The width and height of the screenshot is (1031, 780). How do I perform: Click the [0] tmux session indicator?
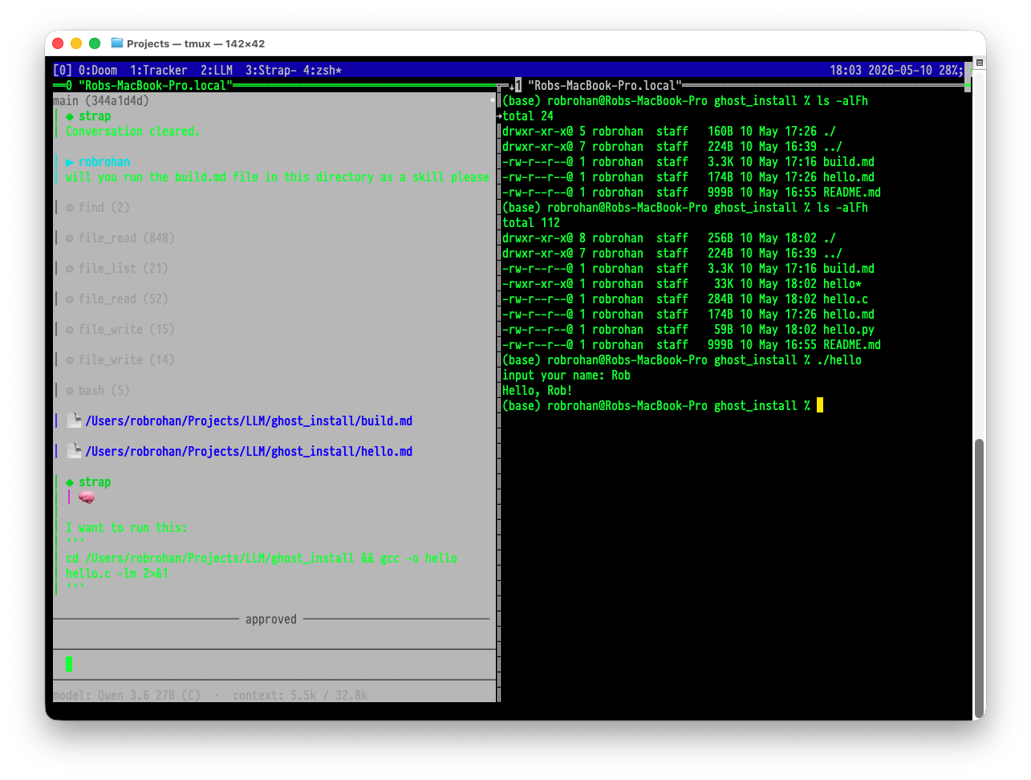pyautogui.click(x=63, y=71)
